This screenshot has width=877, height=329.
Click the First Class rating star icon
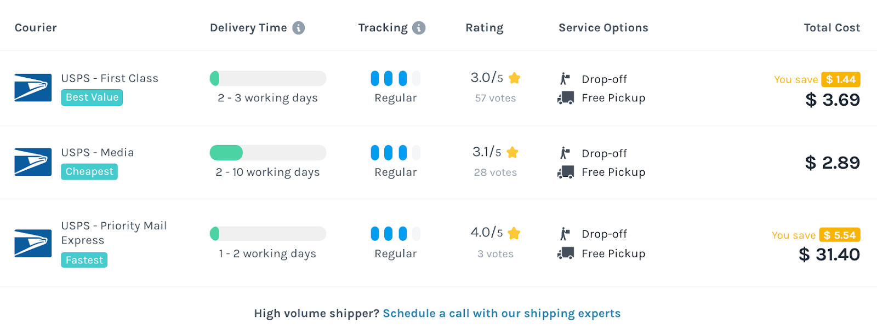coord(514,78)
